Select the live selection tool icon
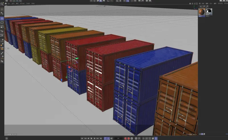The width and height of the screenshot is (228, 140). (2, 9)
